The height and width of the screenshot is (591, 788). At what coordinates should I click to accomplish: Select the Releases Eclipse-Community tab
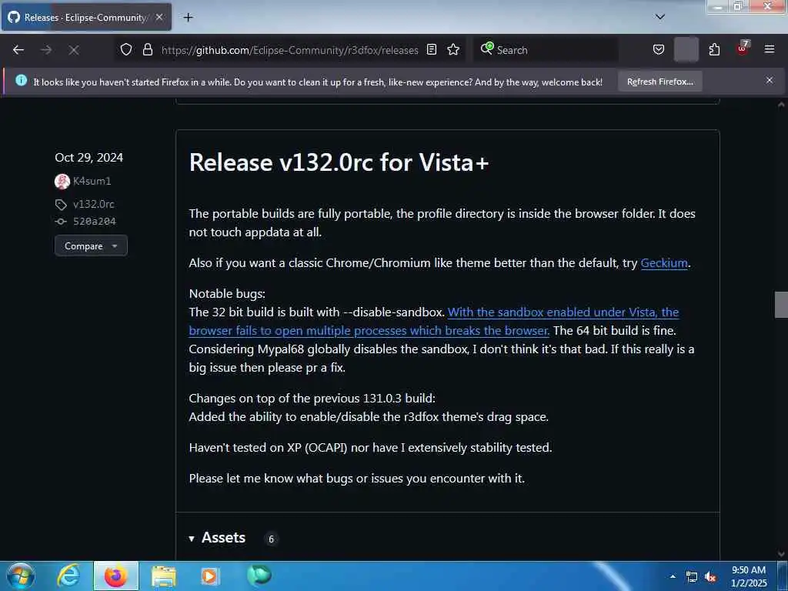[86, 17]
